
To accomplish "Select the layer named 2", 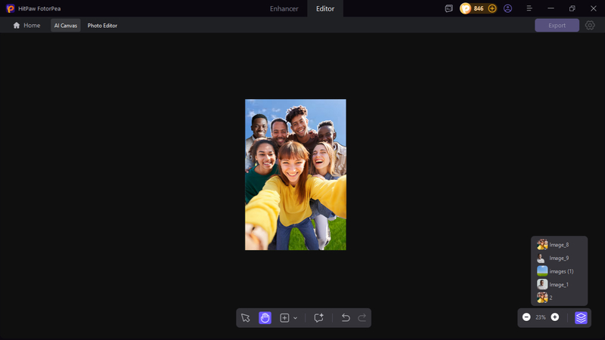I will click(559, 298).
